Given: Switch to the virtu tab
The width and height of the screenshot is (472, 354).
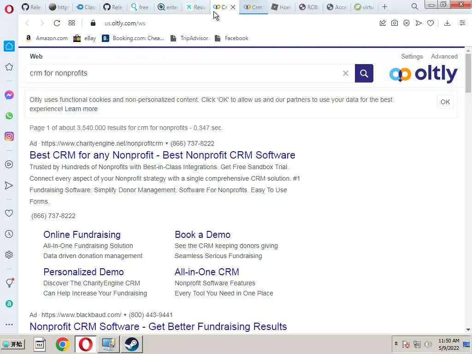Looking at the screenshot, I should tap(364, 7).
